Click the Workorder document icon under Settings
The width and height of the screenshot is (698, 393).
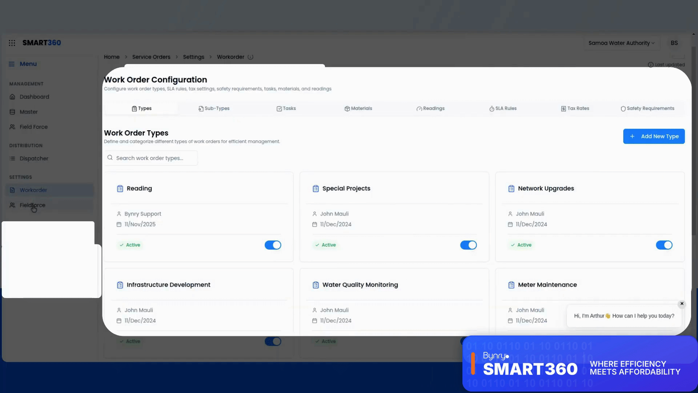pos(12,190)
